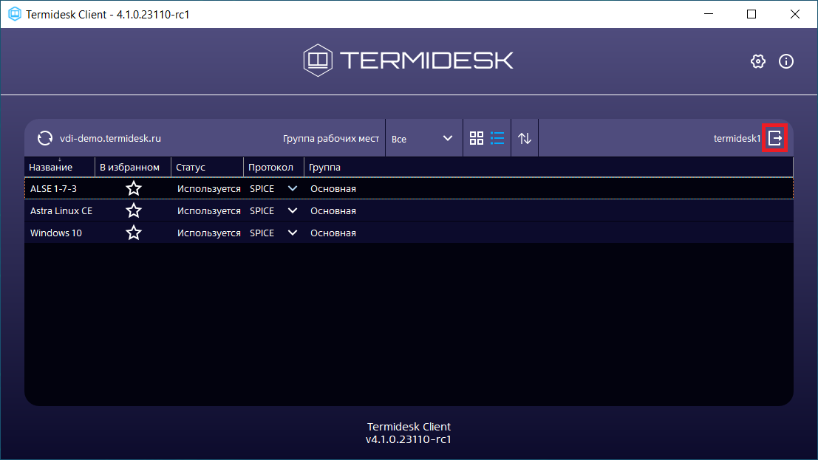Viewport: 818px width, 460px height.
Task: Toggle favorite star for Astra Linux CE
Action: (x=134, y=211)
